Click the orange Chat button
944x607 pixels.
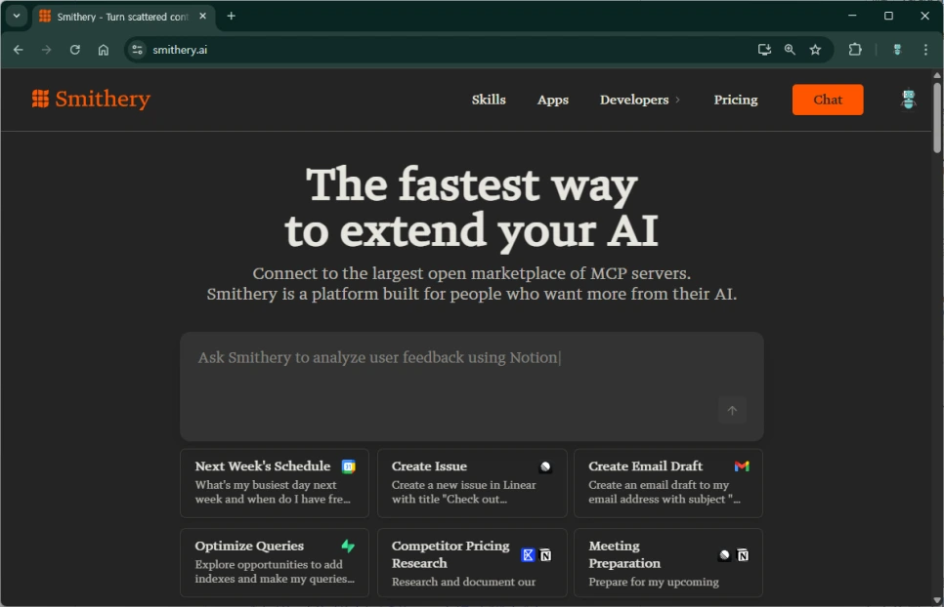click(x=827, y=100)
